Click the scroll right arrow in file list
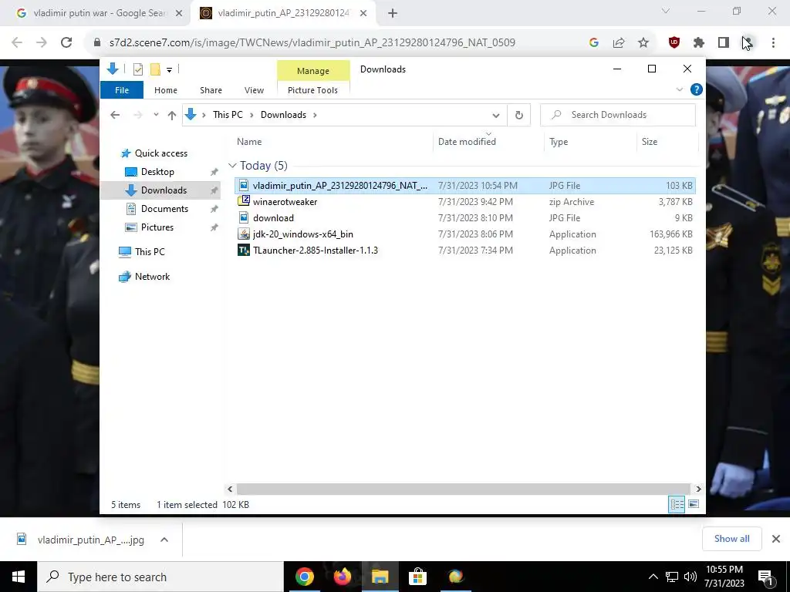The image size is (790, 592). pyautogui.click(x=698, y=489)
